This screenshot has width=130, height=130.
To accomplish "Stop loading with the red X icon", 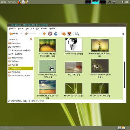I will coord(50,34).
